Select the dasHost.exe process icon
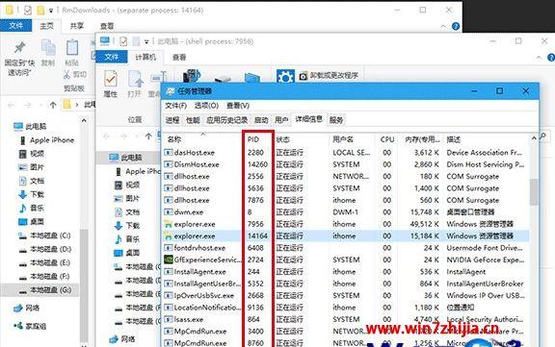Viewport: 555px width, 347px height. [169, 153]
